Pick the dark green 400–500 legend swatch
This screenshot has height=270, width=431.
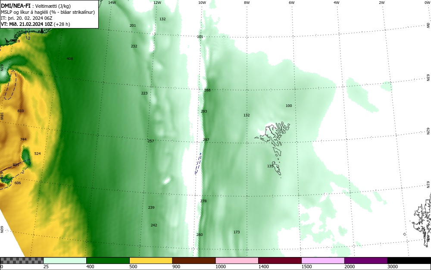[x=108, y=261]
